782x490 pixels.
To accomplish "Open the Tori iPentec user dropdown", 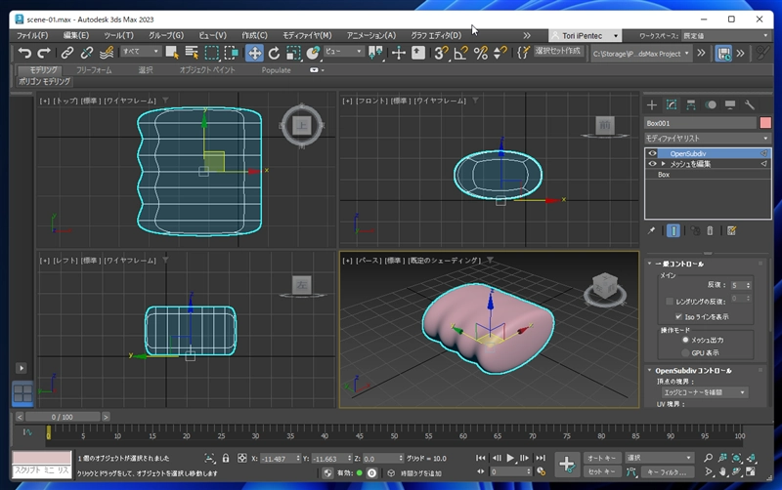I will (585, 36).
